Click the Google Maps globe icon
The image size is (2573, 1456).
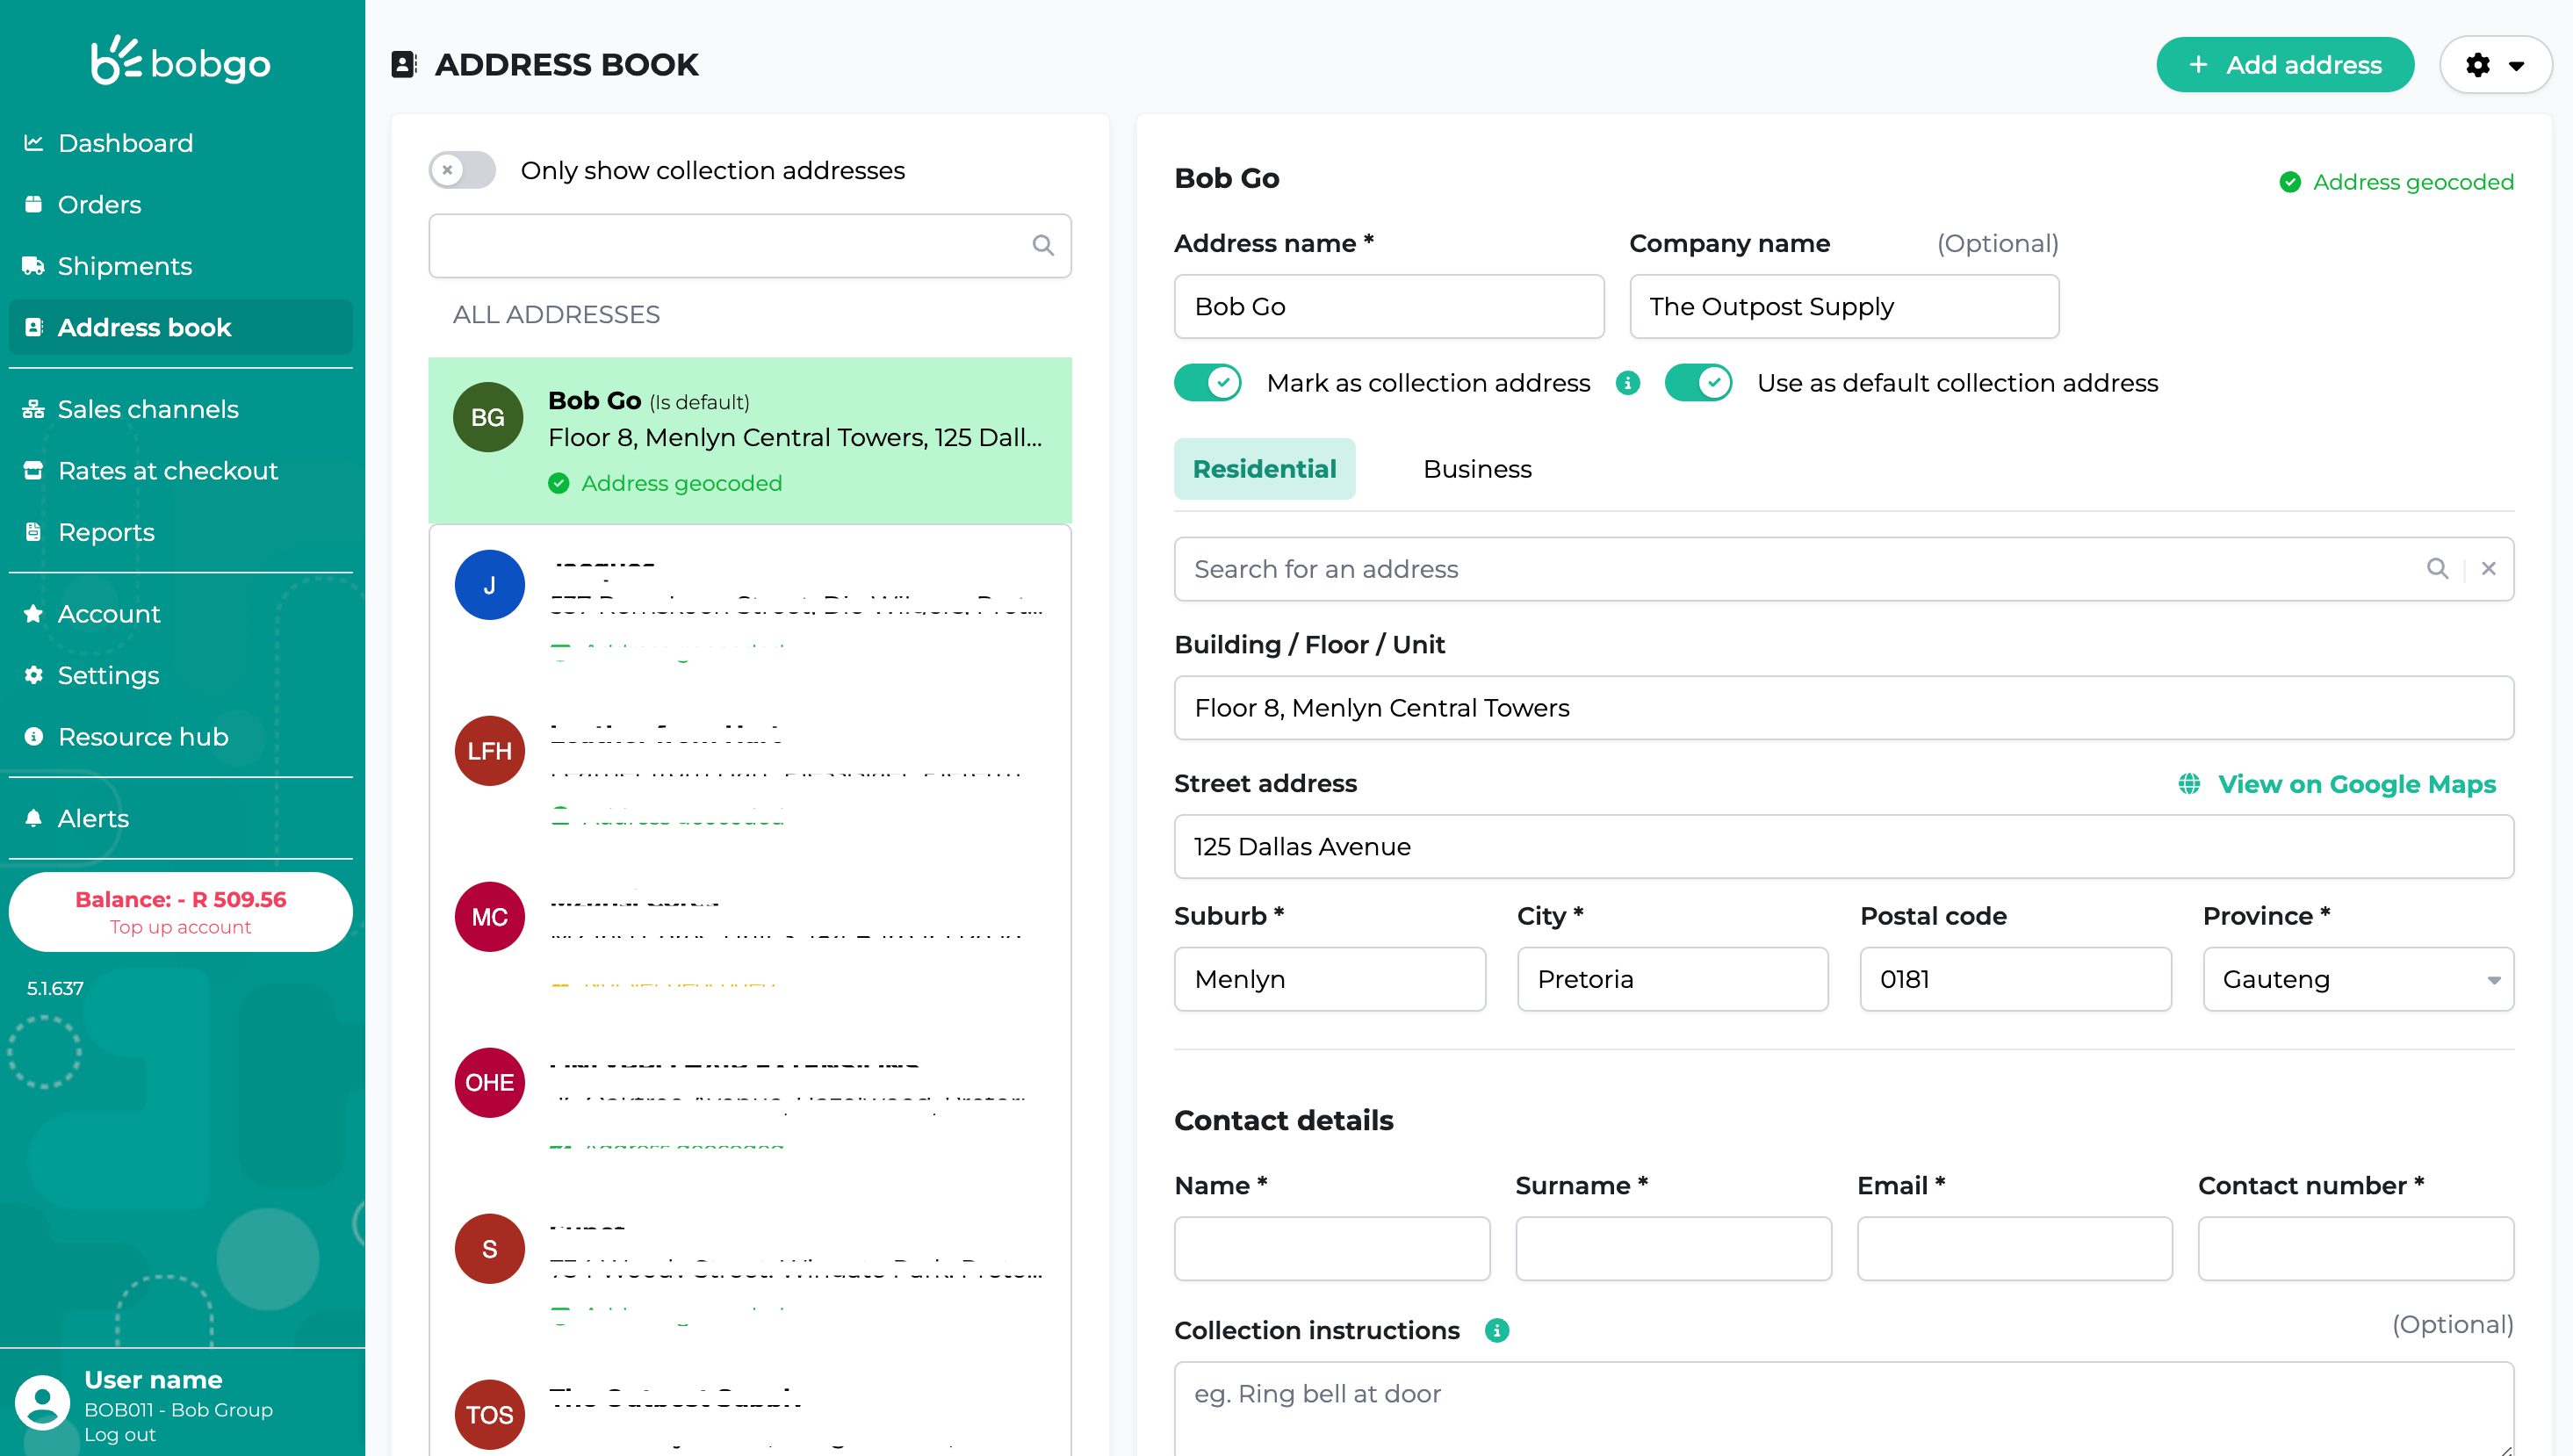2189,784
